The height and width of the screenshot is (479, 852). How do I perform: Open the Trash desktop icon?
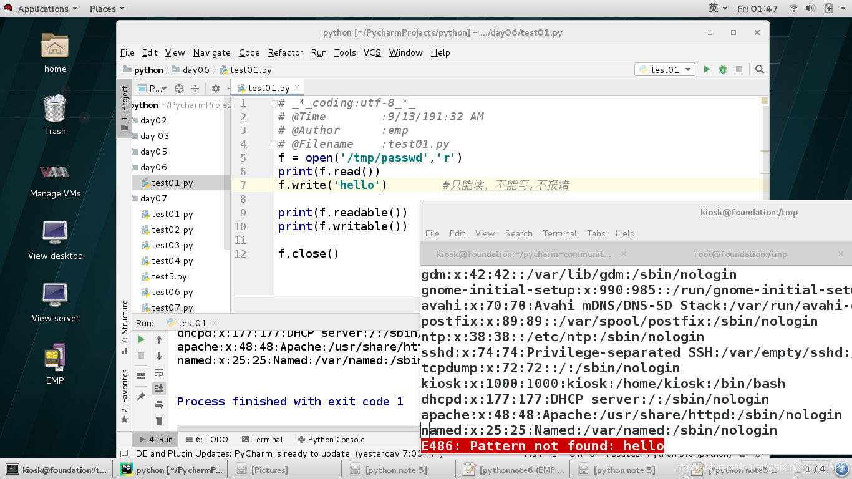point(55,108)
